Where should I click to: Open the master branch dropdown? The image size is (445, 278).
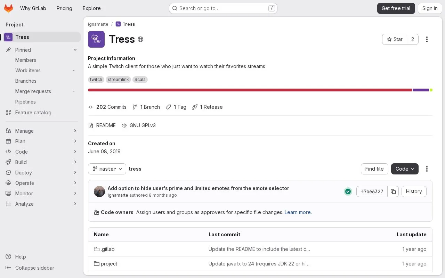(107, 169)
